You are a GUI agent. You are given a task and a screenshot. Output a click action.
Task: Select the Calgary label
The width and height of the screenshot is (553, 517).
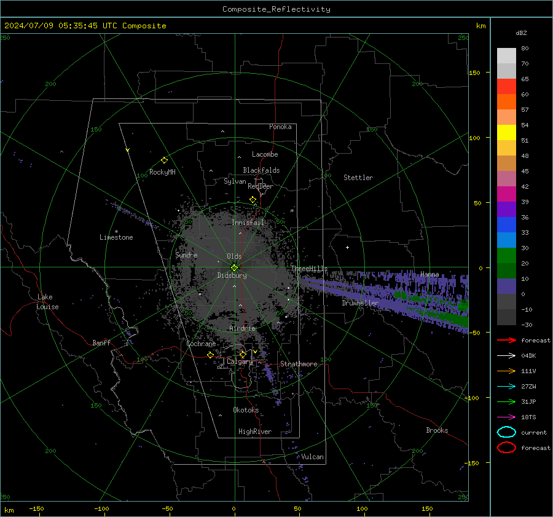pos(240,361)
